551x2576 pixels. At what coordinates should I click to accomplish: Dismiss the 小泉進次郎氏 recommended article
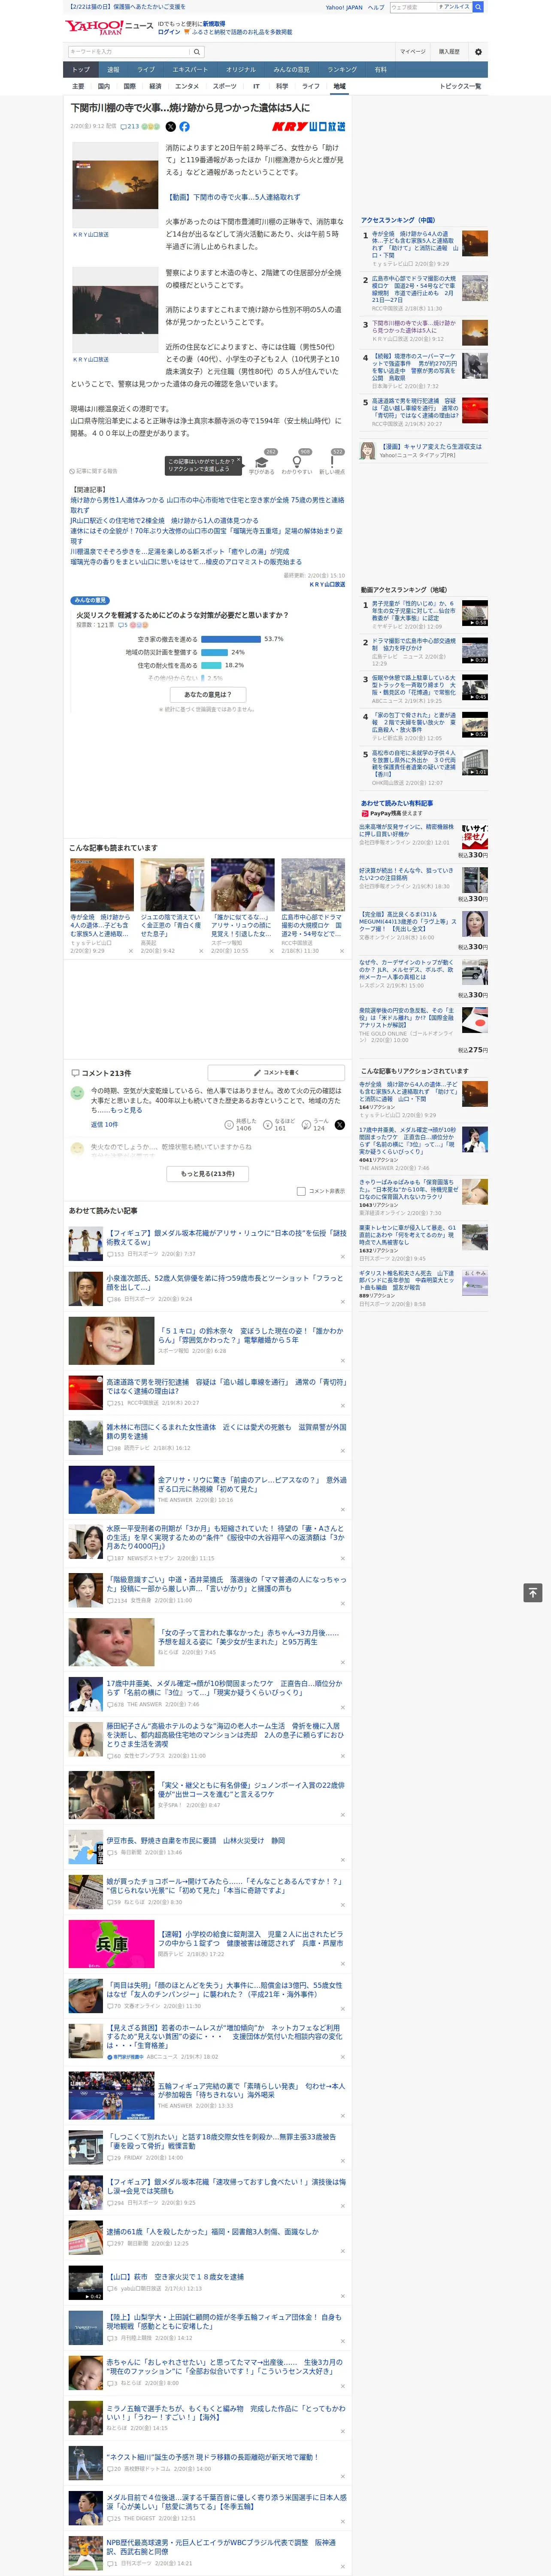[x=343, y=1302]
